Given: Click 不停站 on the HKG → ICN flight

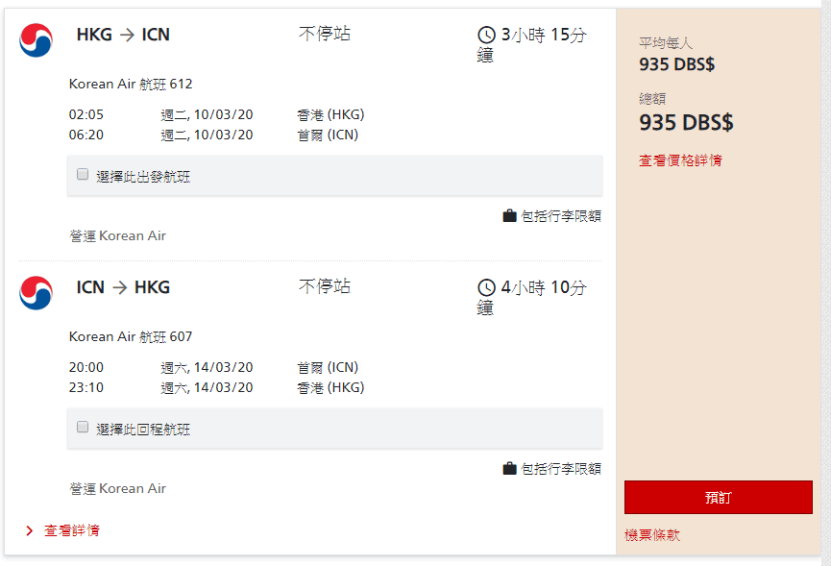Looking at the screenshot, I should (325, 35).
